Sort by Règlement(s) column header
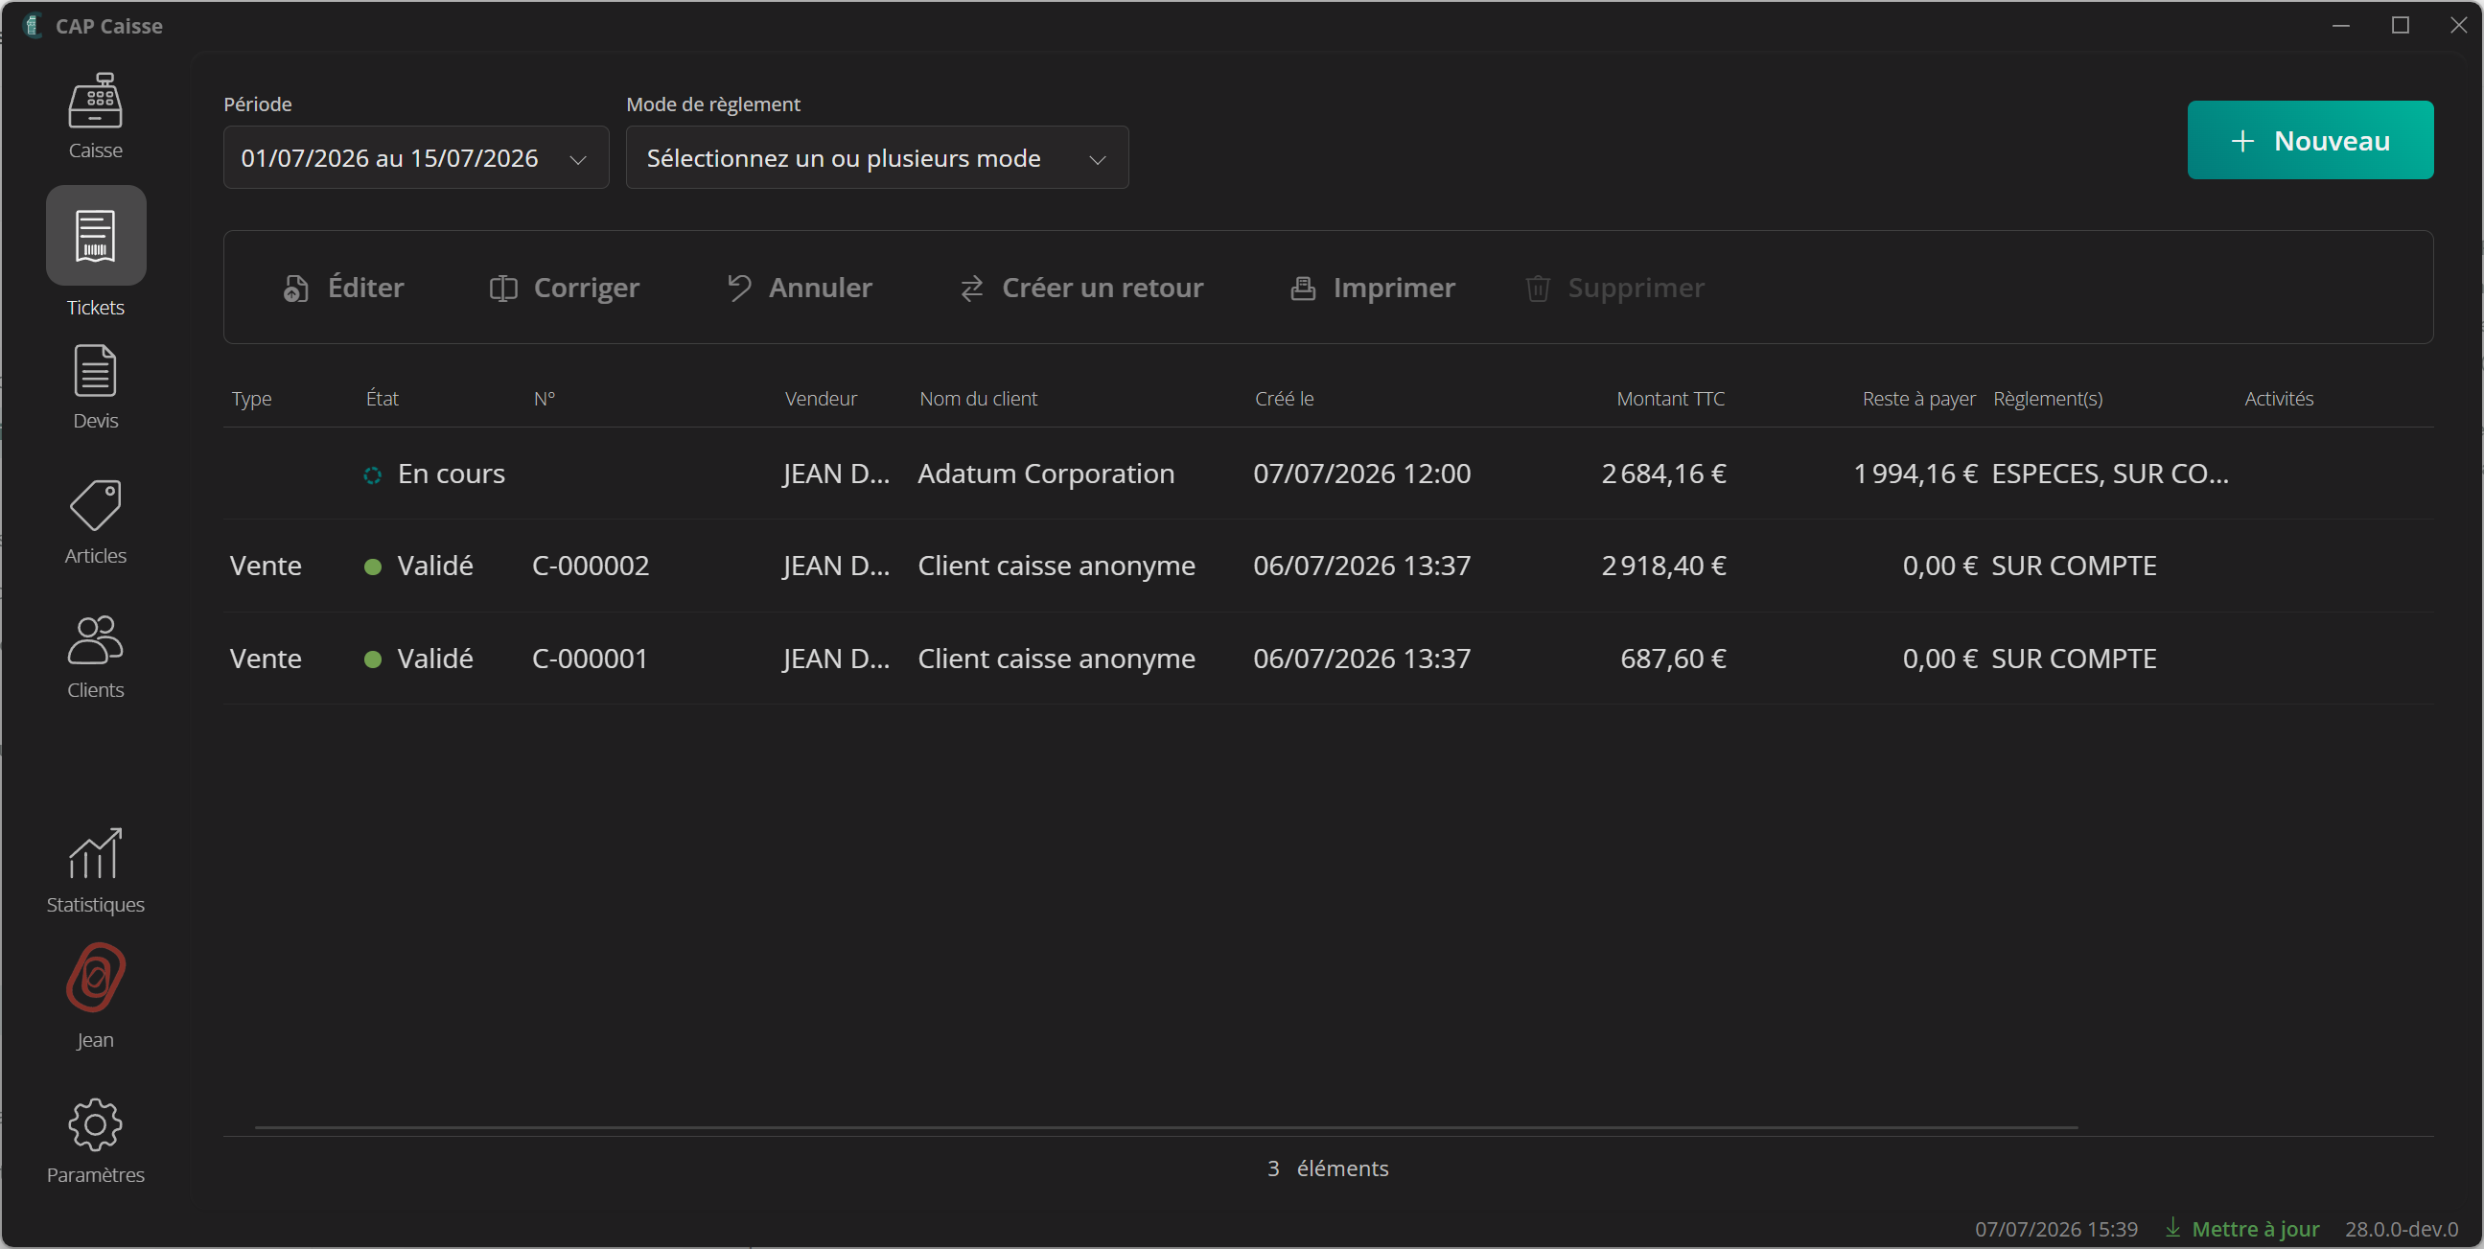 [x=2047, y=399]
